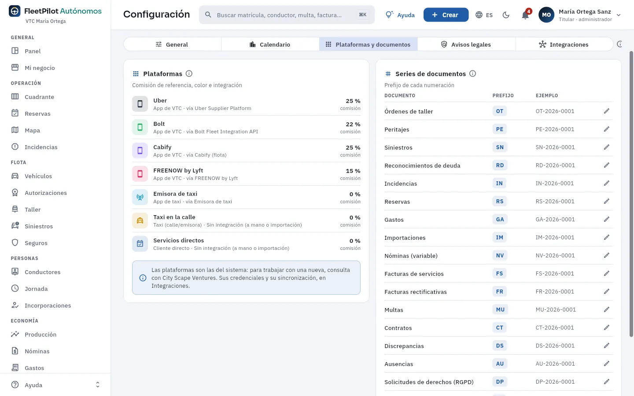This screenshot has height=396, width=634.
Task: Expand the Ayuda sidebar menu chevron
Action: click(98, 385)
